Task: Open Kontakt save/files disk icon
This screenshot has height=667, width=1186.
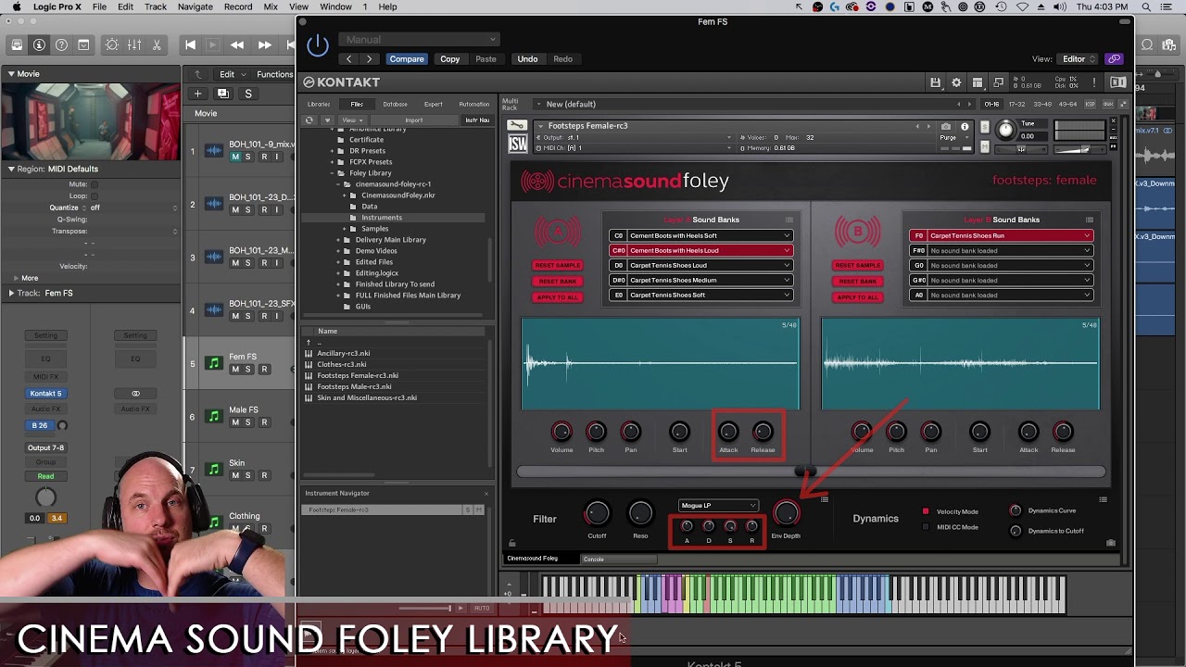Action: pyautogui.click(x=936, y=82)
